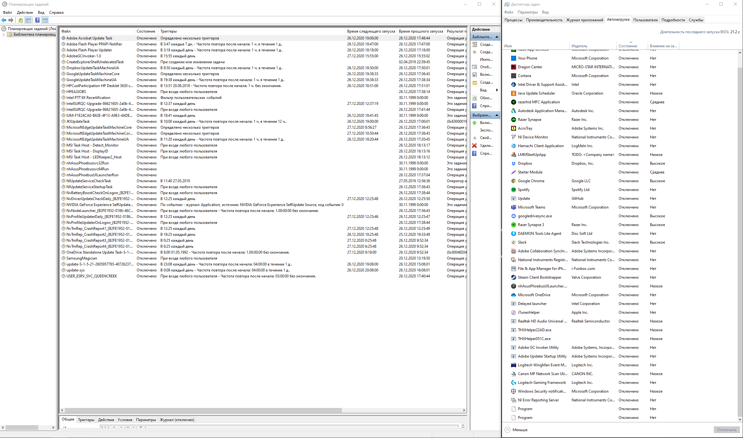Select the update-sys task row
This screenshot has height=438, width=743.
pyautogui.click(x=263, y=270)
